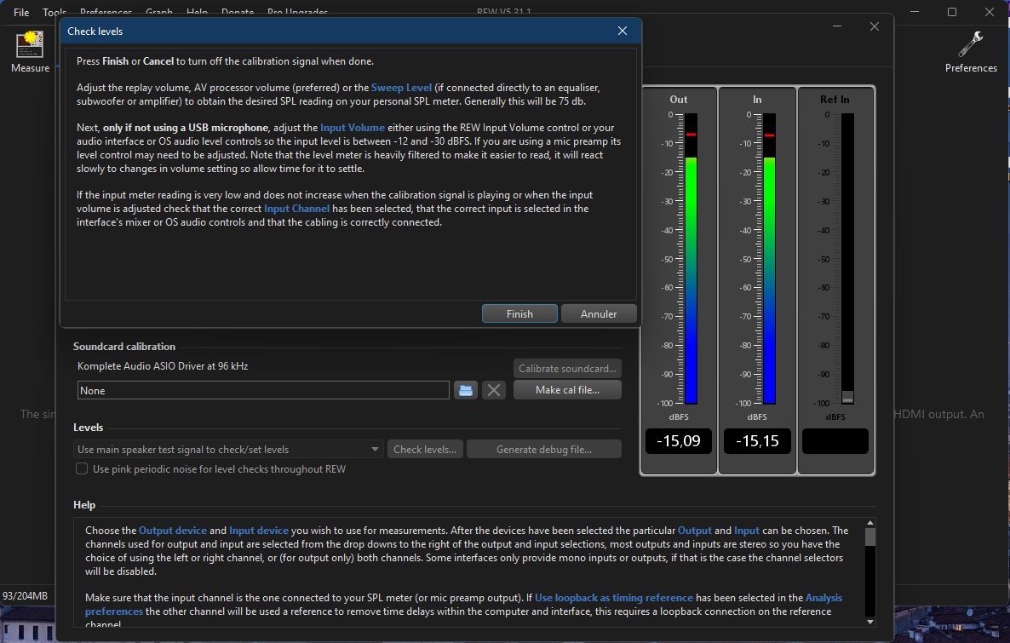Expand the main speaker test signal dropdown

point(376,450)
